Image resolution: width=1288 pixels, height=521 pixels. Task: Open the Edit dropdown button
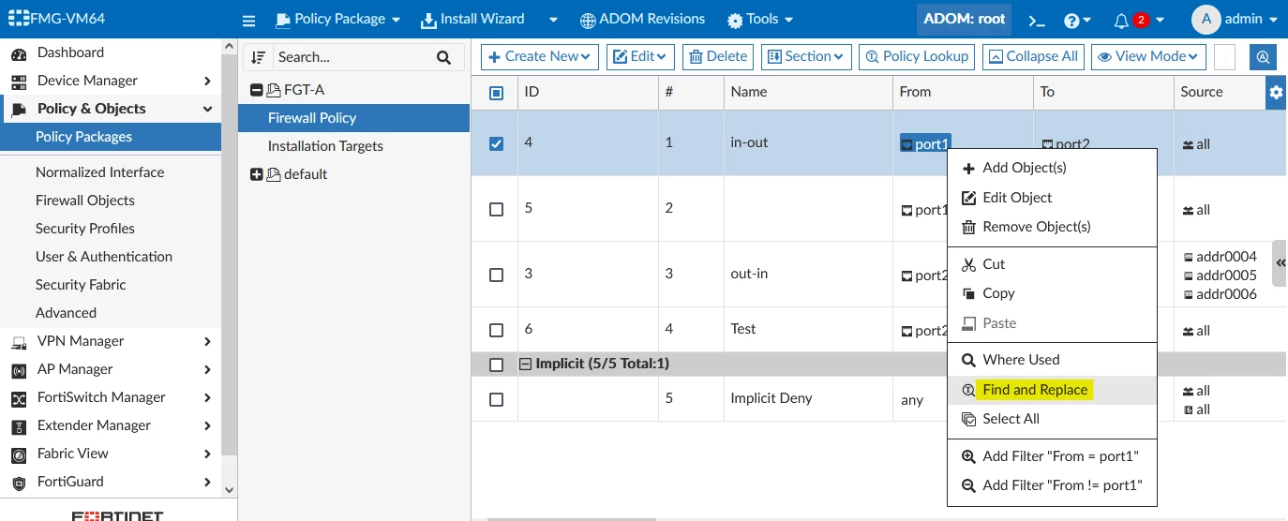tap(640, 57)
